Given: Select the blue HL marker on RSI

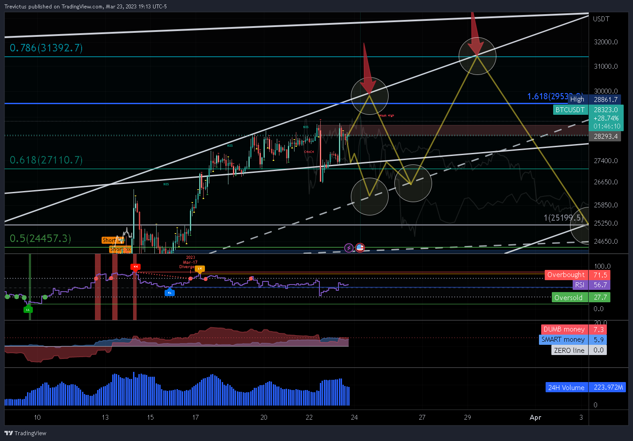Looking at the screenshot, I should tap(169, 292).
